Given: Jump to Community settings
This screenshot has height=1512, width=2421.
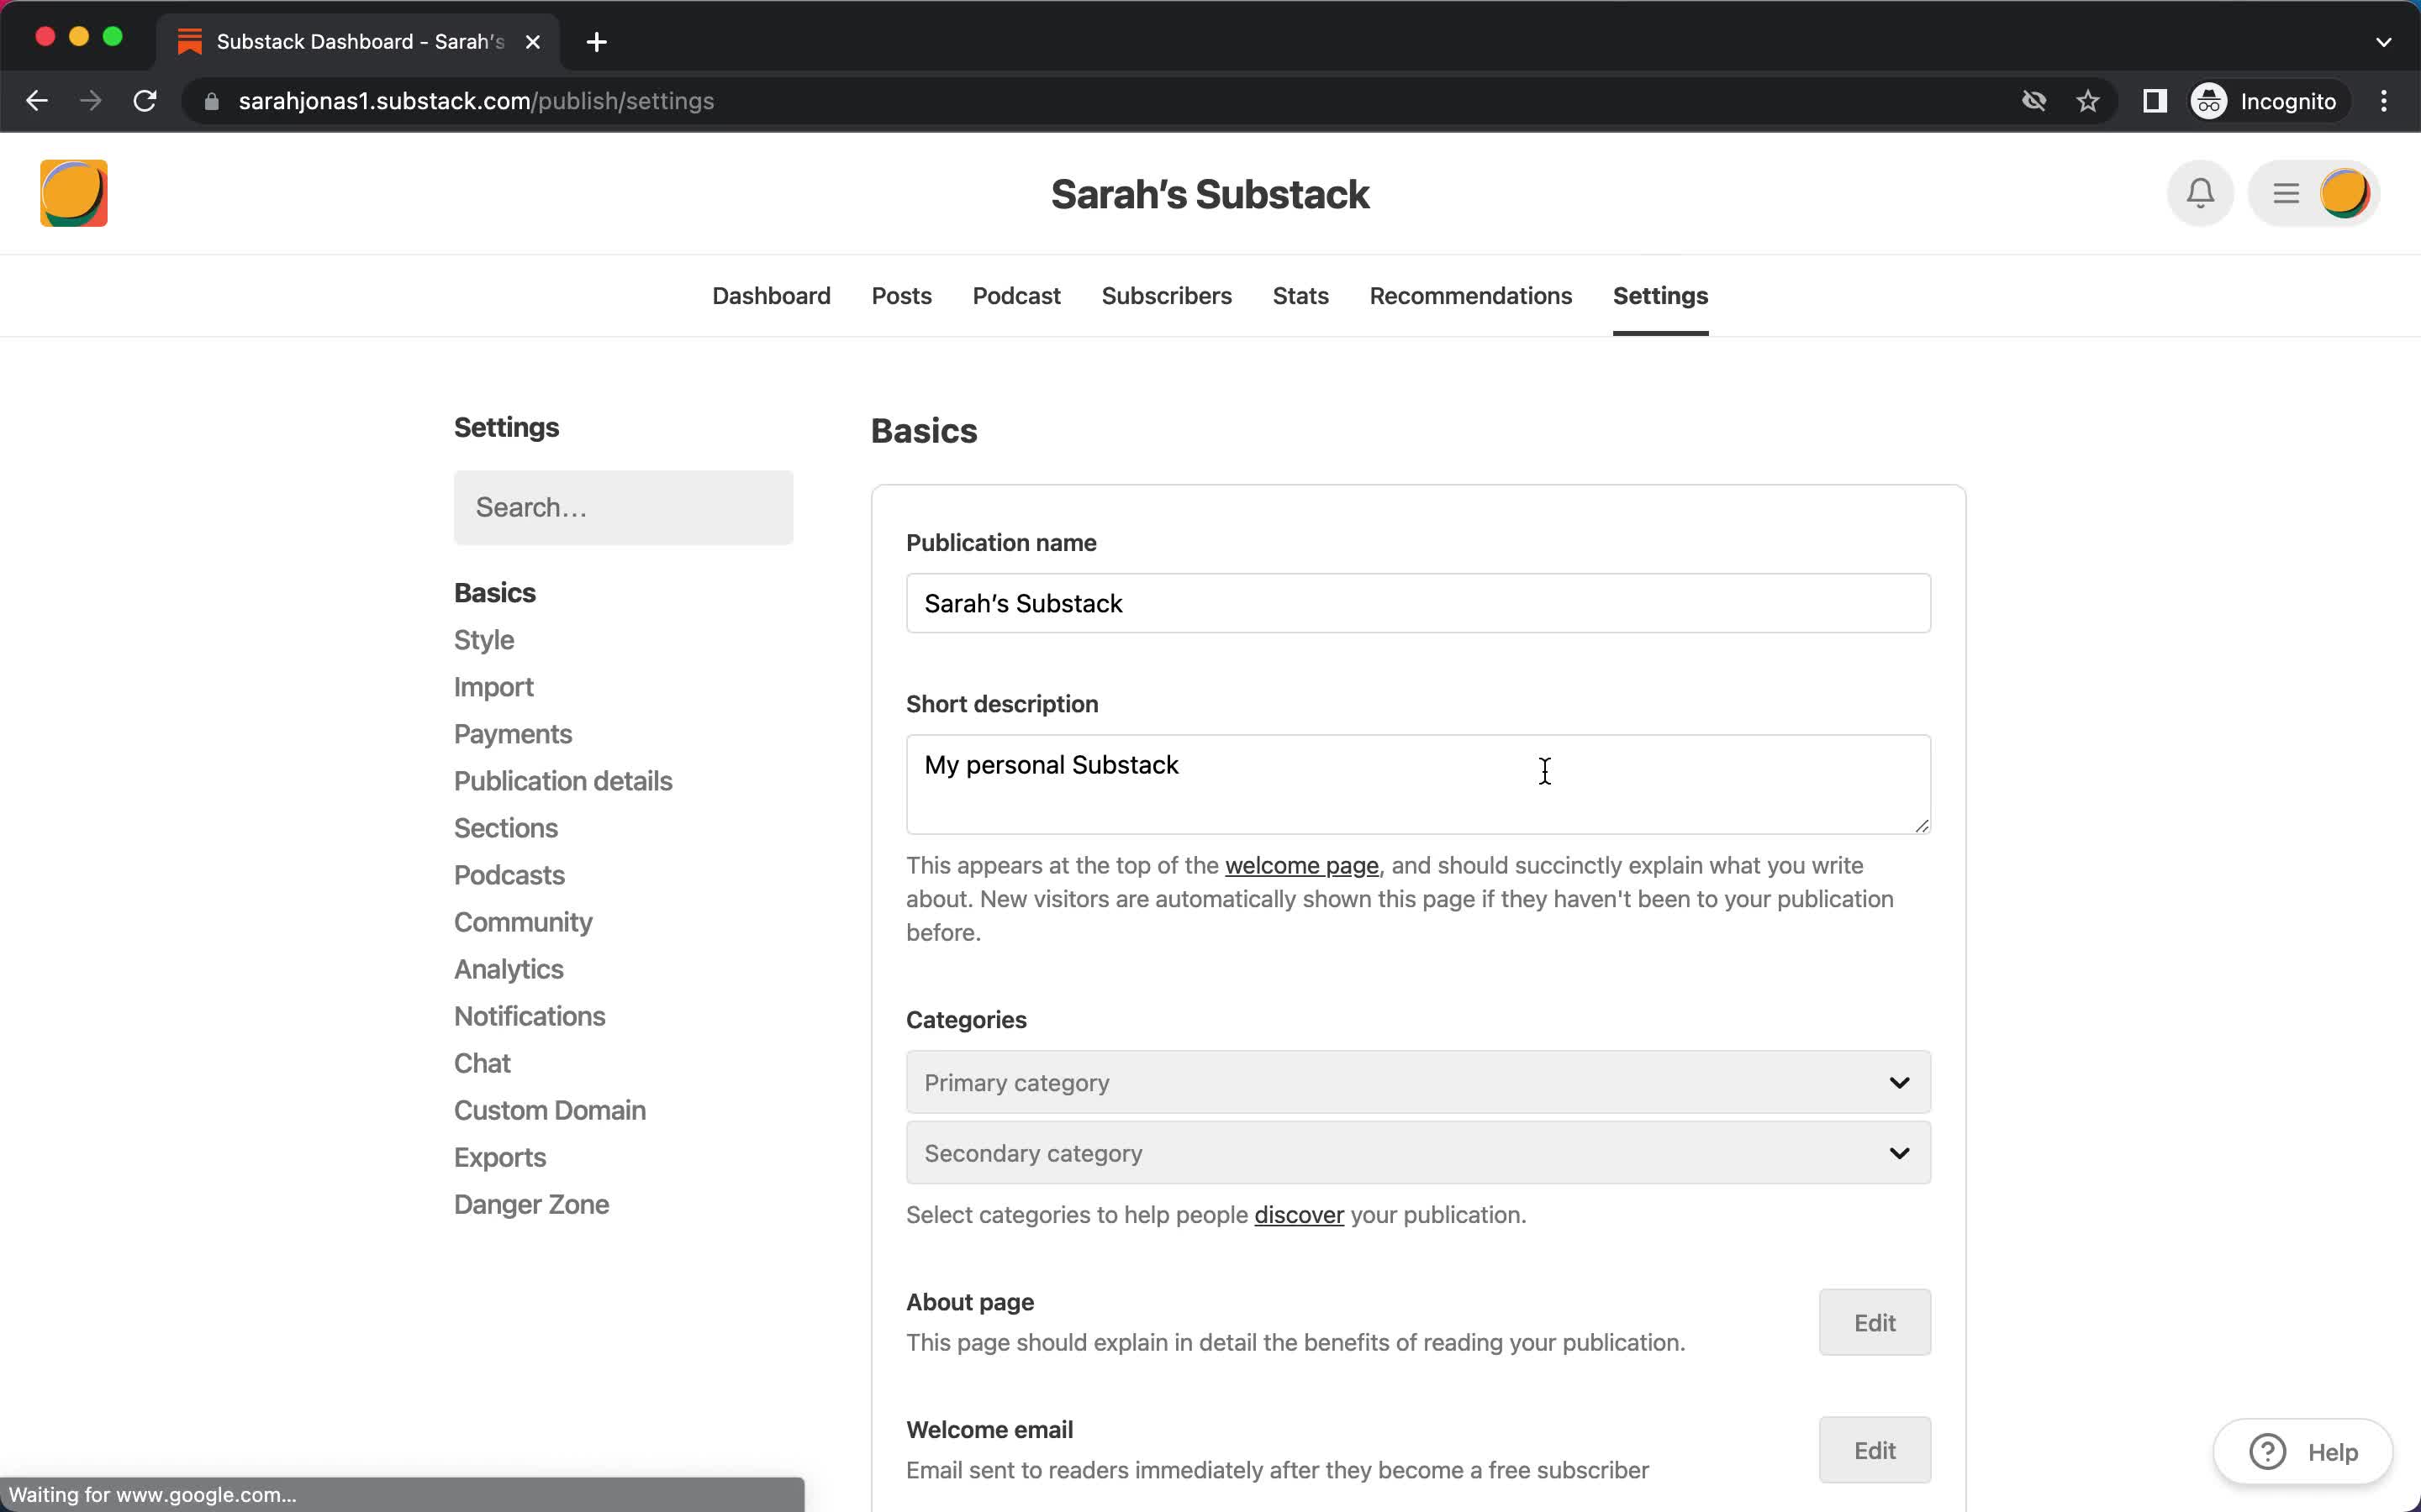Looking at the screenshot, I should pyautogui.click(x=523, y=922).
